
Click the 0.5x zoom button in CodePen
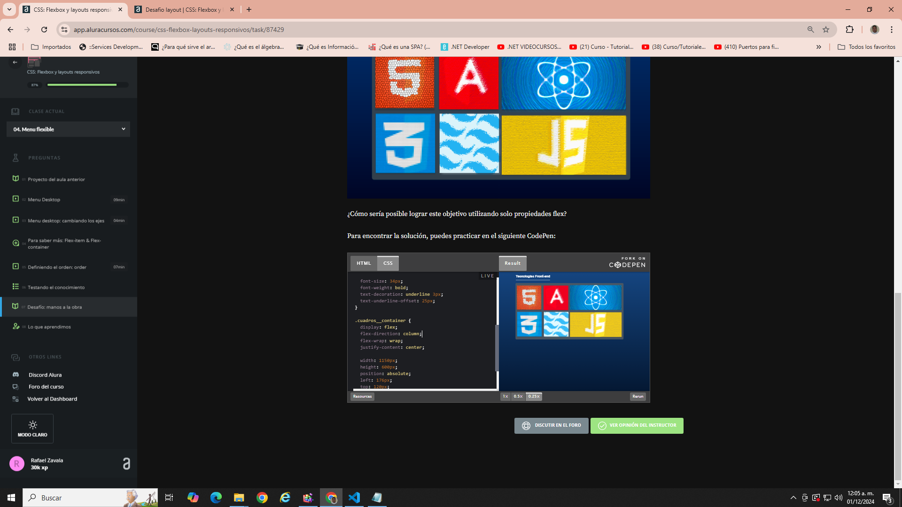(x=517, y=396)
